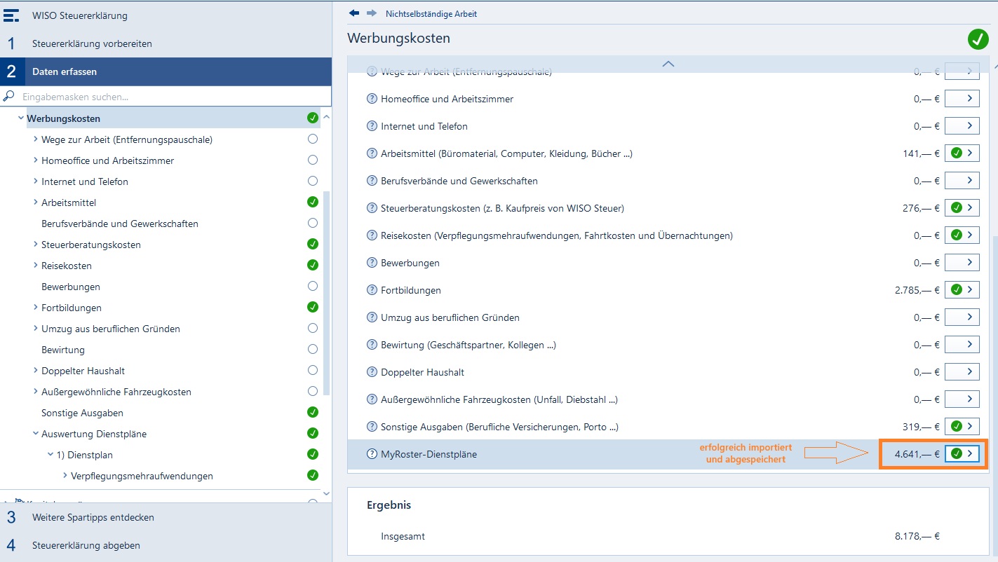Click empty status circle of Berufsverbände und Gewerkschaften in tree
The image size is (998, 562).
(x=313, y=224)
